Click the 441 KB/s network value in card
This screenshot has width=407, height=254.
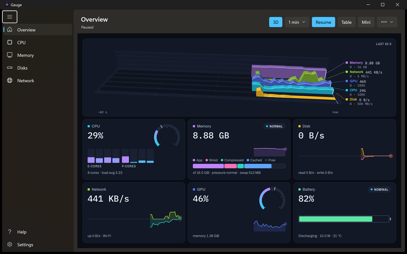(x=108, y=199)
